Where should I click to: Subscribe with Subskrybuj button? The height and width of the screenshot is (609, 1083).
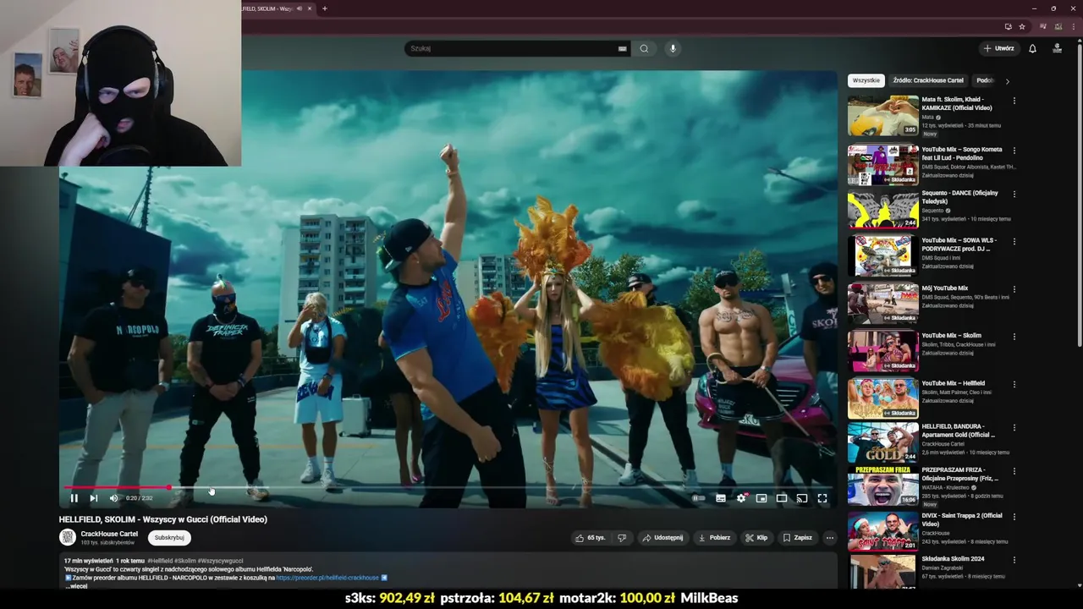click(x=169, y=538)
